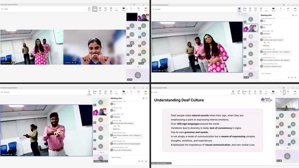The width and height of the screenshot is (299, 168).
Task: Go to next participant page after 1/4
Action: coord(141,67)
